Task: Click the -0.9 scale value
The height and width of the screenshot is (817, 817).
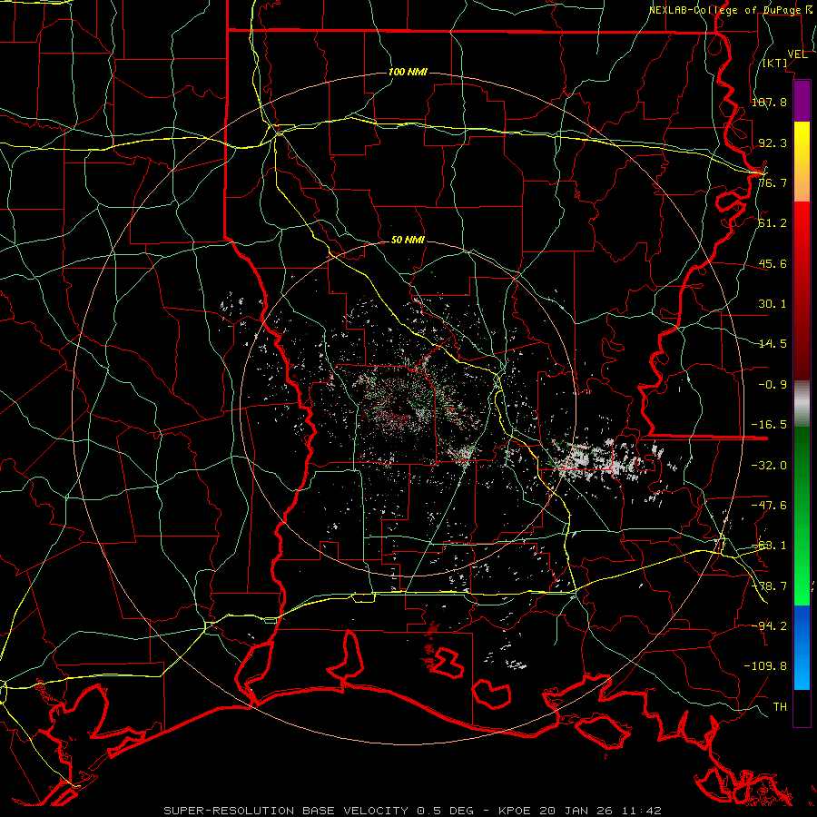Action: (773, 385)
